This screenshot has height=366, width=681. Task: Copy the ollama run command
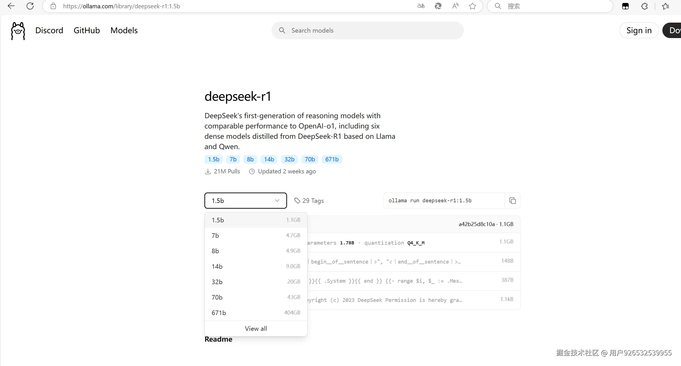(512, 201)
